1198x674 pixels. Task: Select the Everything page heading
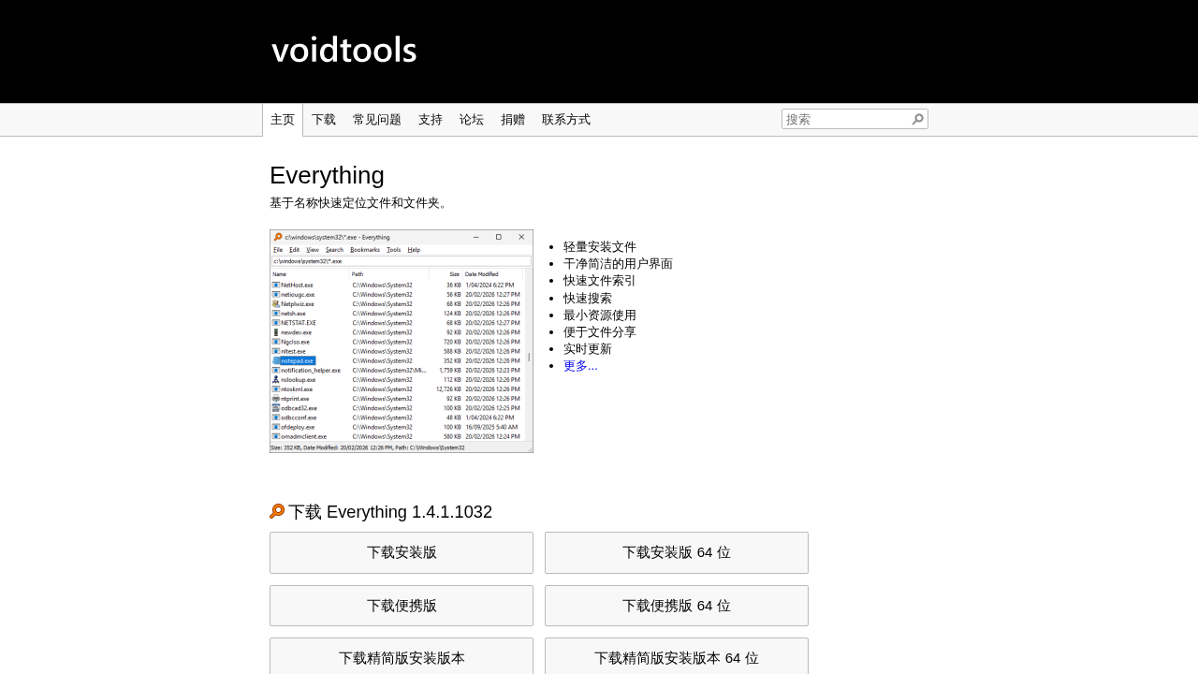(327, 175)
